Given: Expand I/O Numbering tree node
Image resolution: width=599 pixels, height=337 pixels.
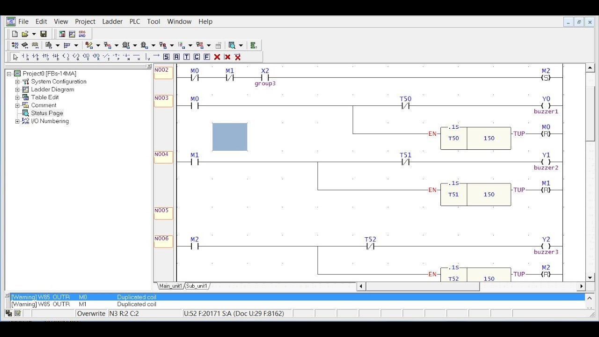Looking at the screenshot, I should (17, 121).
